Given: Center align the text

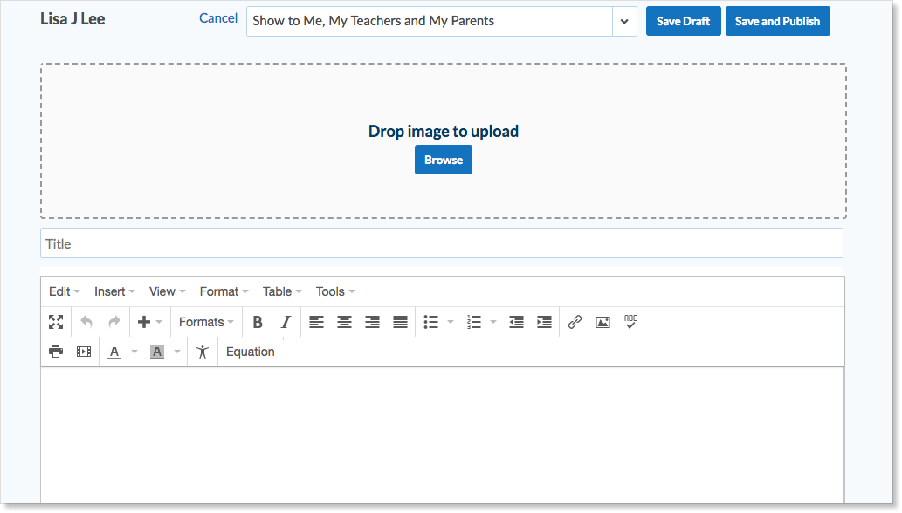Looking at the screenshot, I should (x=345, y=322).
